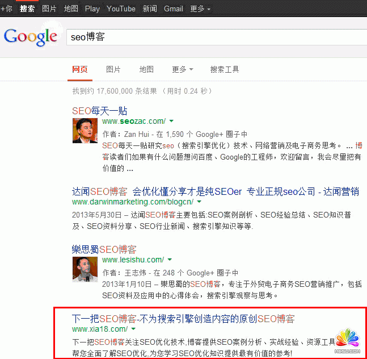Open the www.lesishu.com URL
The height and width of the screenshot is (359, 367).
pos(133,260)
